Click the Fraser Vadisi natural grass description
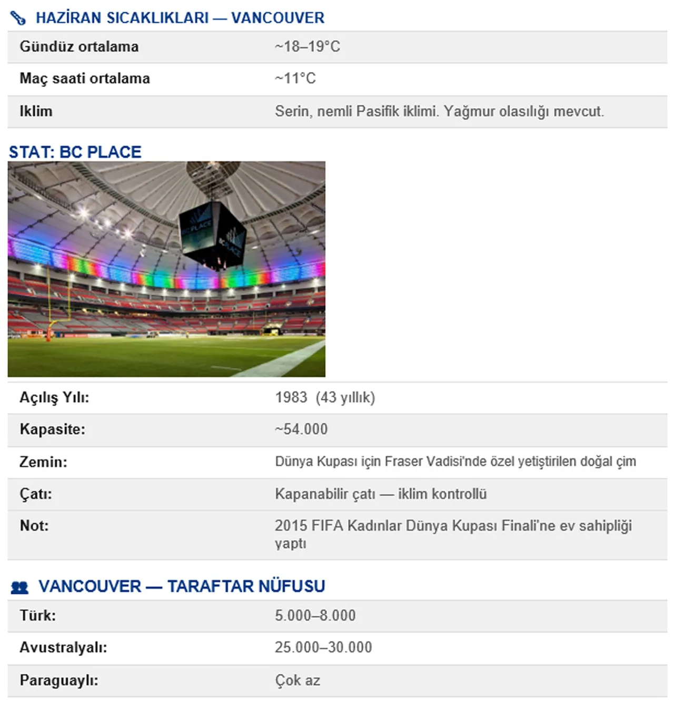 point(455,462)
